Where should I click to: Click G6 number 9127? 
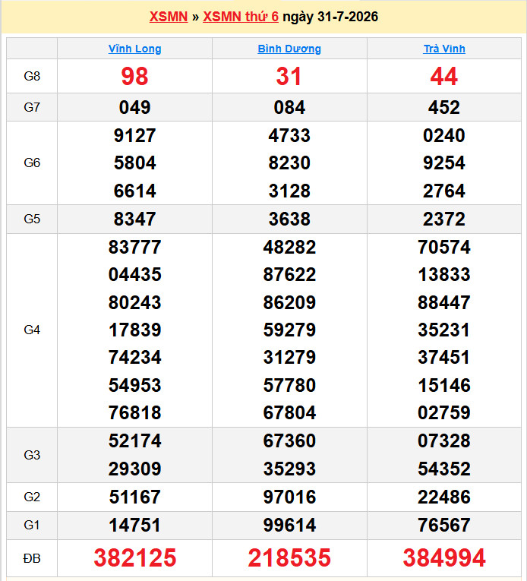click(134, 135)
